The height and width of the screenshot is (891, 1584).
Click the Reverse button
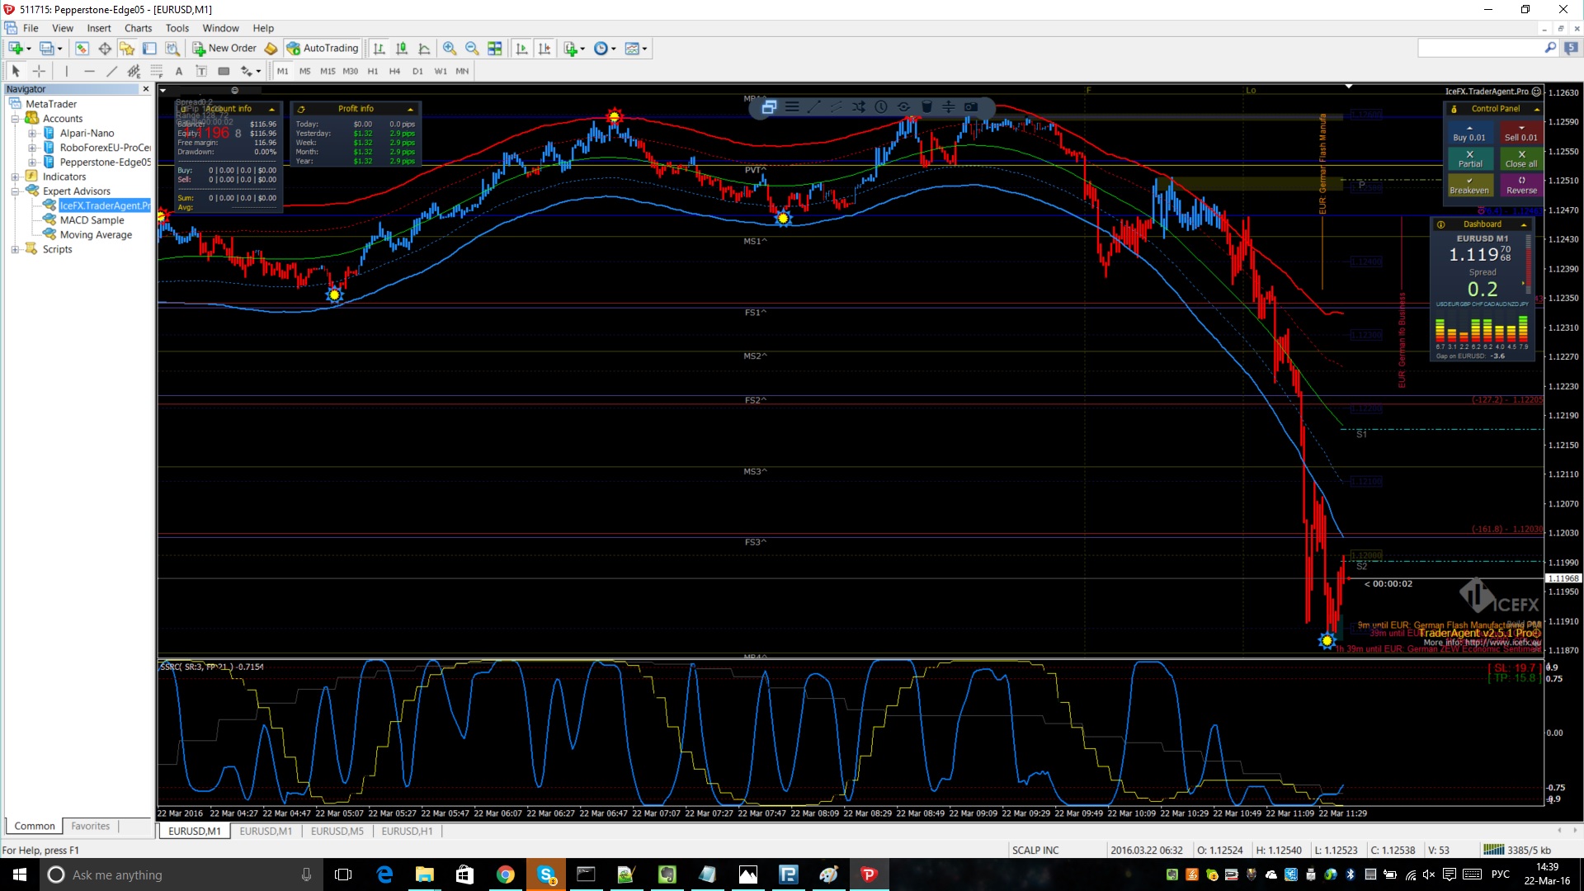[x=1521, y=186]
